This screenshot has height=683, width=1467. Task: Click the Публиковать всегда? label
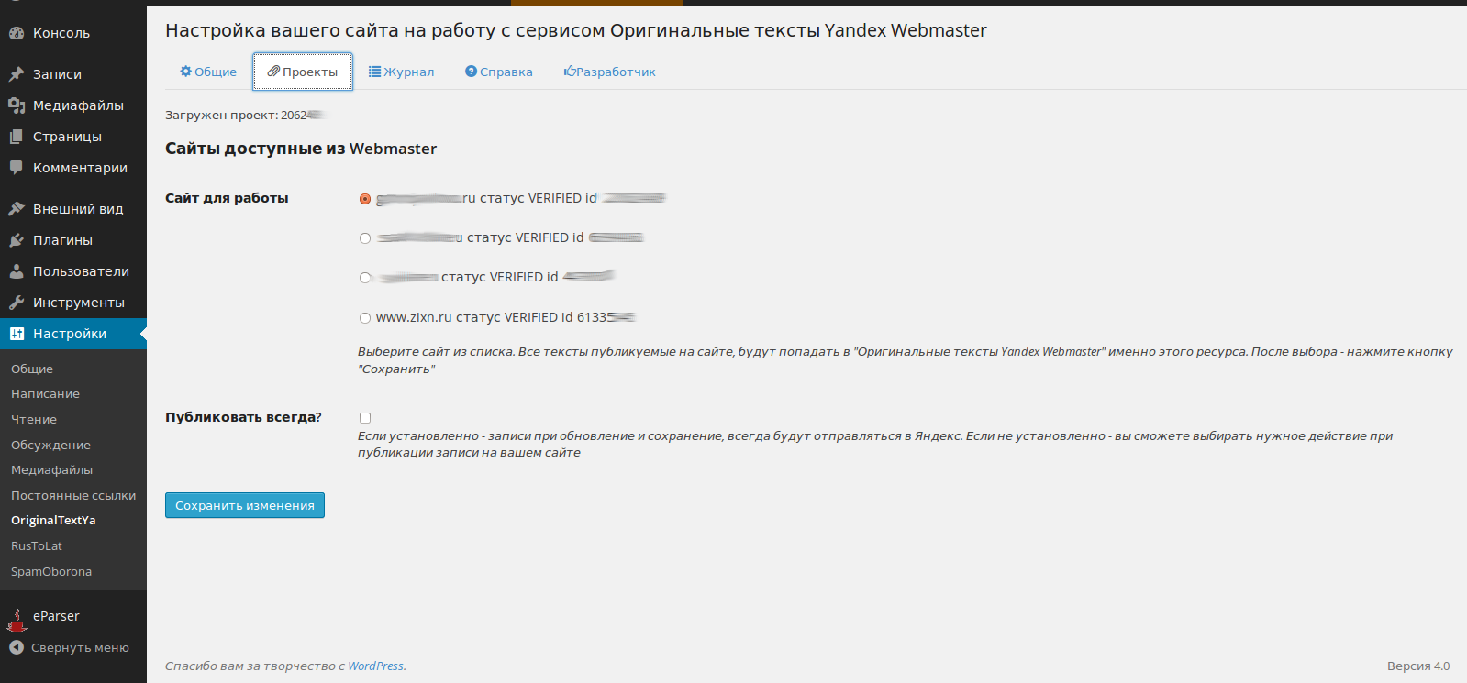tap(243, 417)
